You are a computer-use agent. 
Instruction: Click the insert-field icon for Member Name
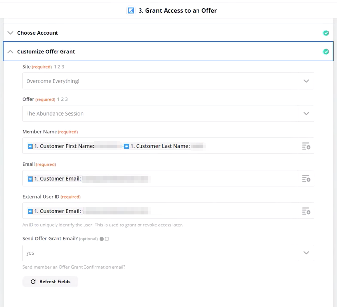tap(306, 146)
